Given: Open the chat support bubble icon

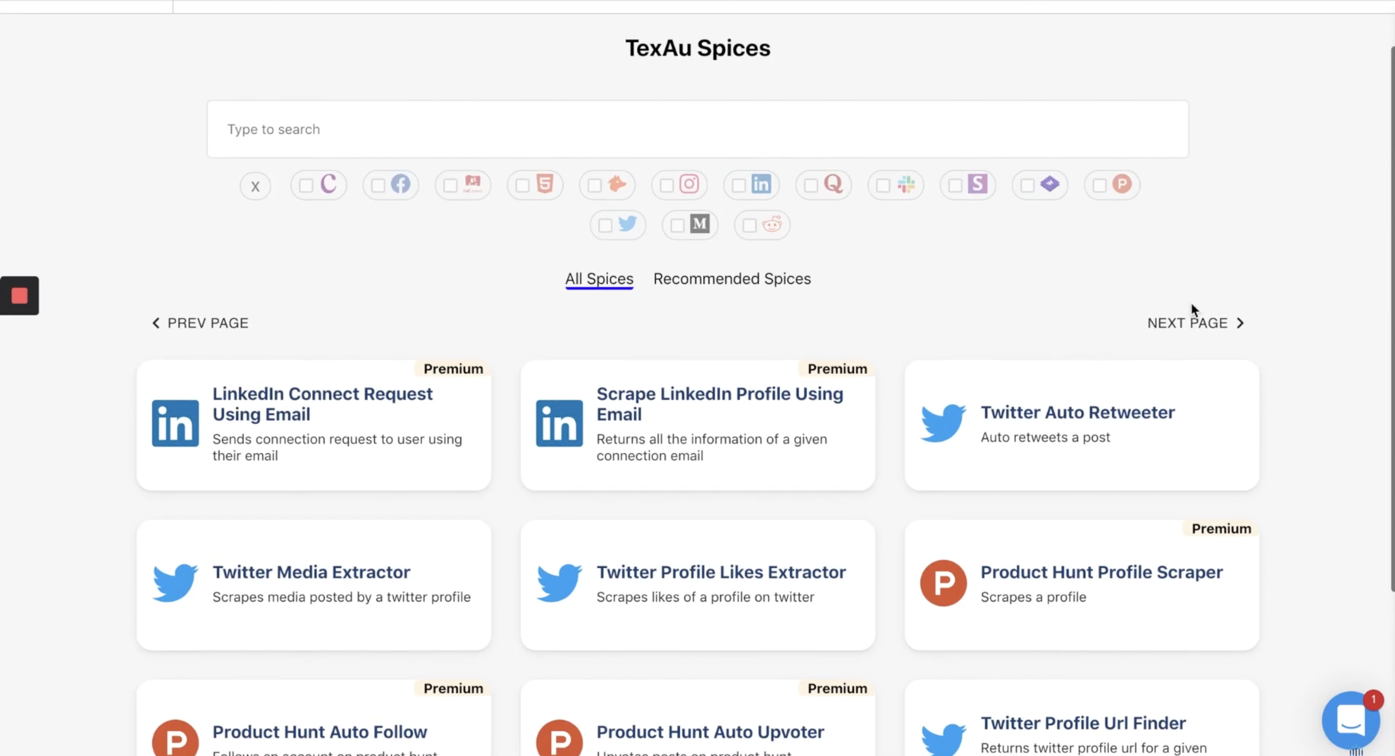Looking at the screenshot, I should [1351, 720].
